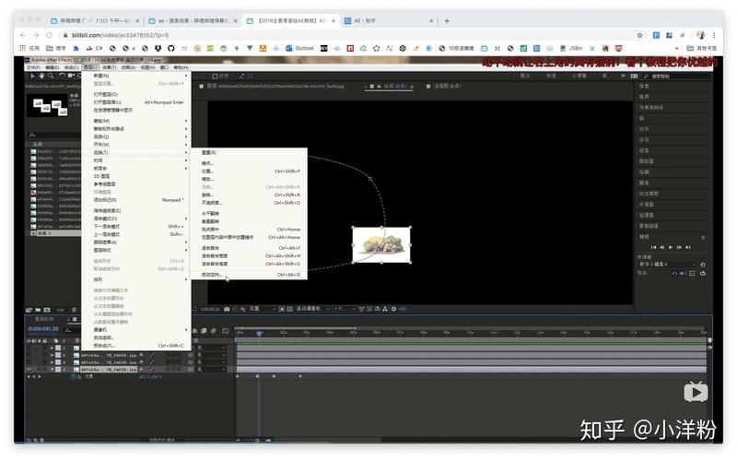Toggle visibility of the third timeline layer
Screen dimensions: 737x461
[x=30, y=361]
